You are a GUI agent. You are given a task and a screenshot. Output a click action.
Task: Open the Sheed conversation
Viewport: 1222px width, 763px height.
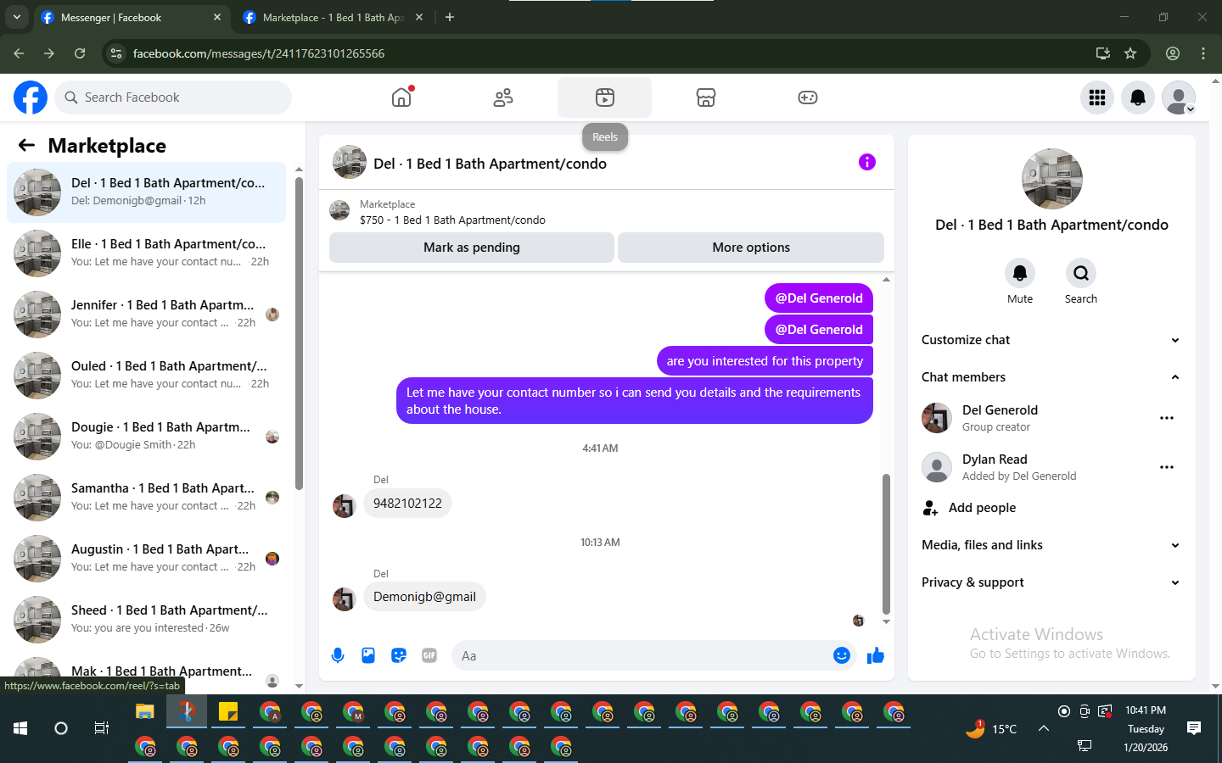click(146, 620)
